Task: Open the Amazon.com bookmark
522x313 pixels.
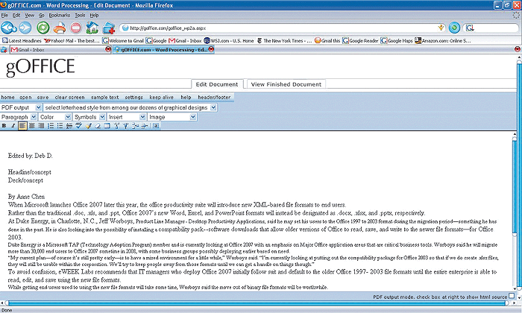Action: point(442,40)
